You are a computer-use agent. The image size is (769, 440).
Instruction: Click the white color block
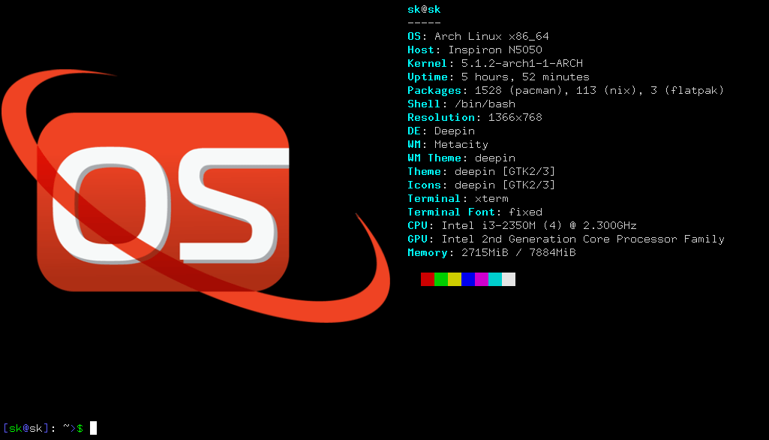(509, 279)
